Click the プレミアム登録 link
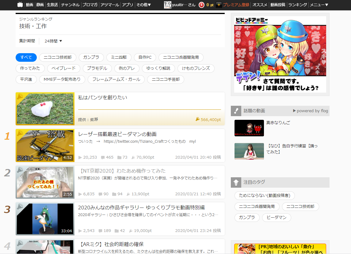 [236, 5]
